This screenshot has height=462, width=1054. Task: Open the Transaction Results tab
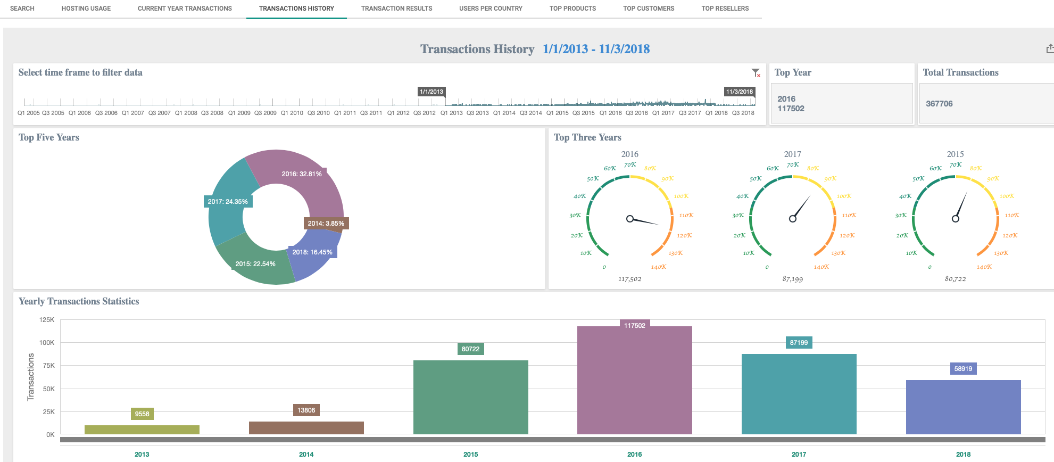(396, 9)
